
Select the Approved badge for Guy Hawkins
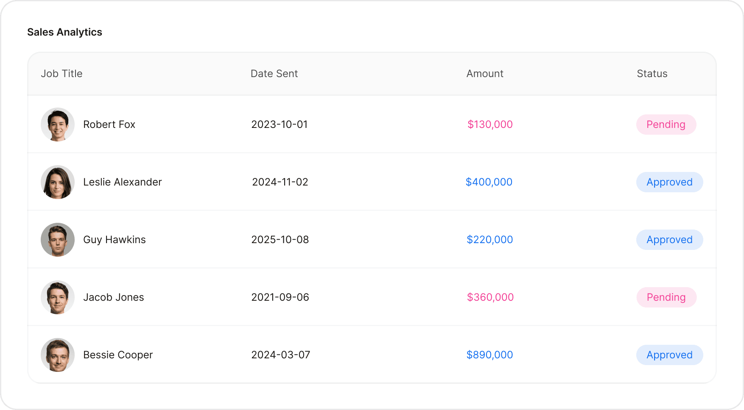point(669,240)
